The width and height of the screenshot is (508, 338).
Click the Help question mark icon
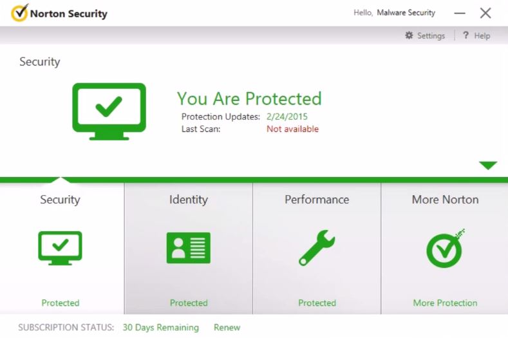click(x=466, y=35)
